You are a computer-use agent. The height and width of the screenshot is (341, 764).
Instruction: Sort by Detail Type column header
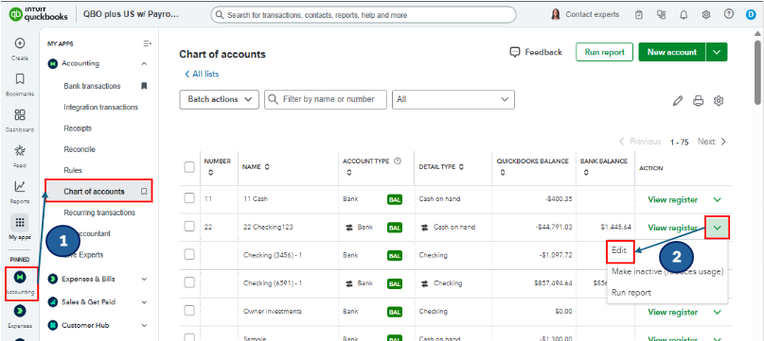[441, 167]
